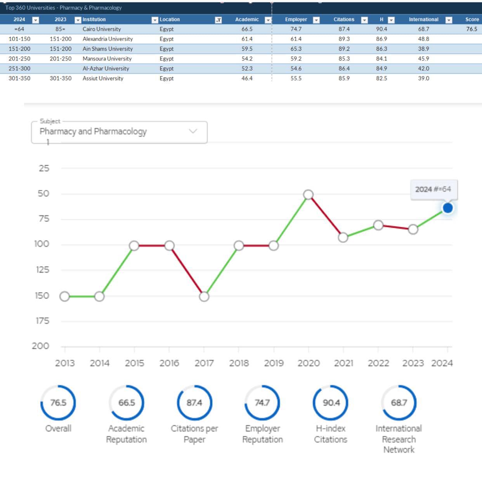Open the Citations column filter arrow

pos(364,20)
